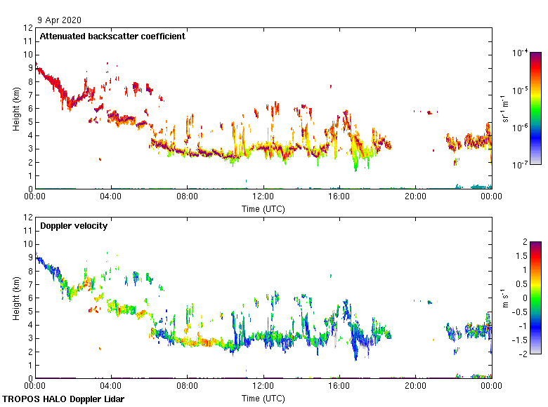This screenshot has width=548, height=407.
Task: Click the Attenuated backscatter coefficient plot title
Action: (112, 36)
